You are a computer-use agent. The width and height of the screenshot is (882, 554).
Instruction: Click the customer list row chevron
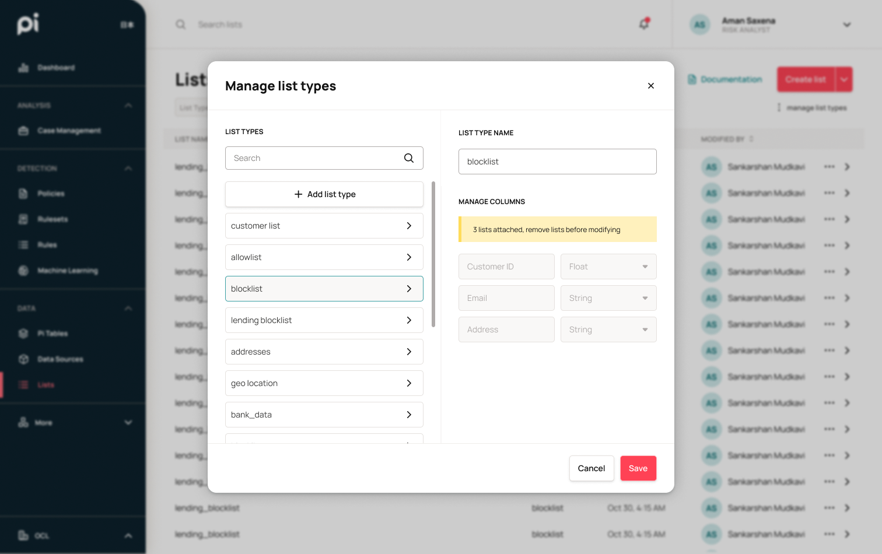(409, 226)
